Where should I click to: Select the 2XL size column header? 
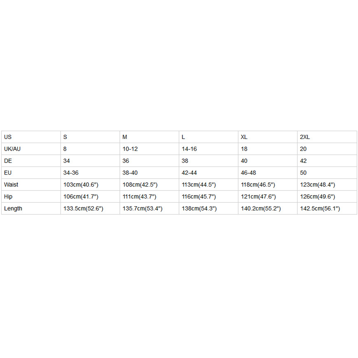(x=305, y=137)
